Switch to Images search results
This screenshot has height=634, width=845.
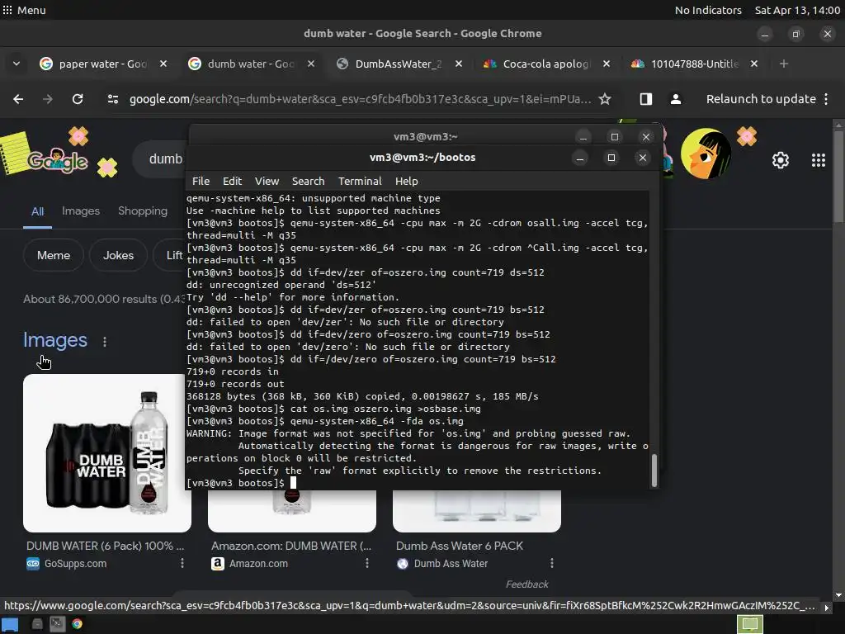point(81,211)
